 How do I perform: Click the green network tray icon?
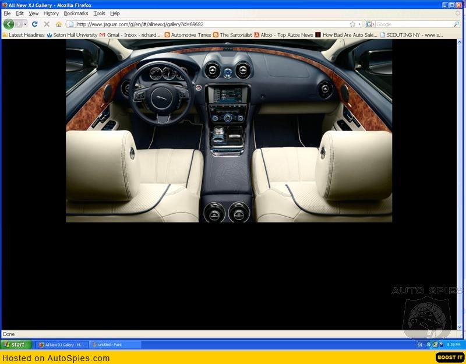point(435,345)
